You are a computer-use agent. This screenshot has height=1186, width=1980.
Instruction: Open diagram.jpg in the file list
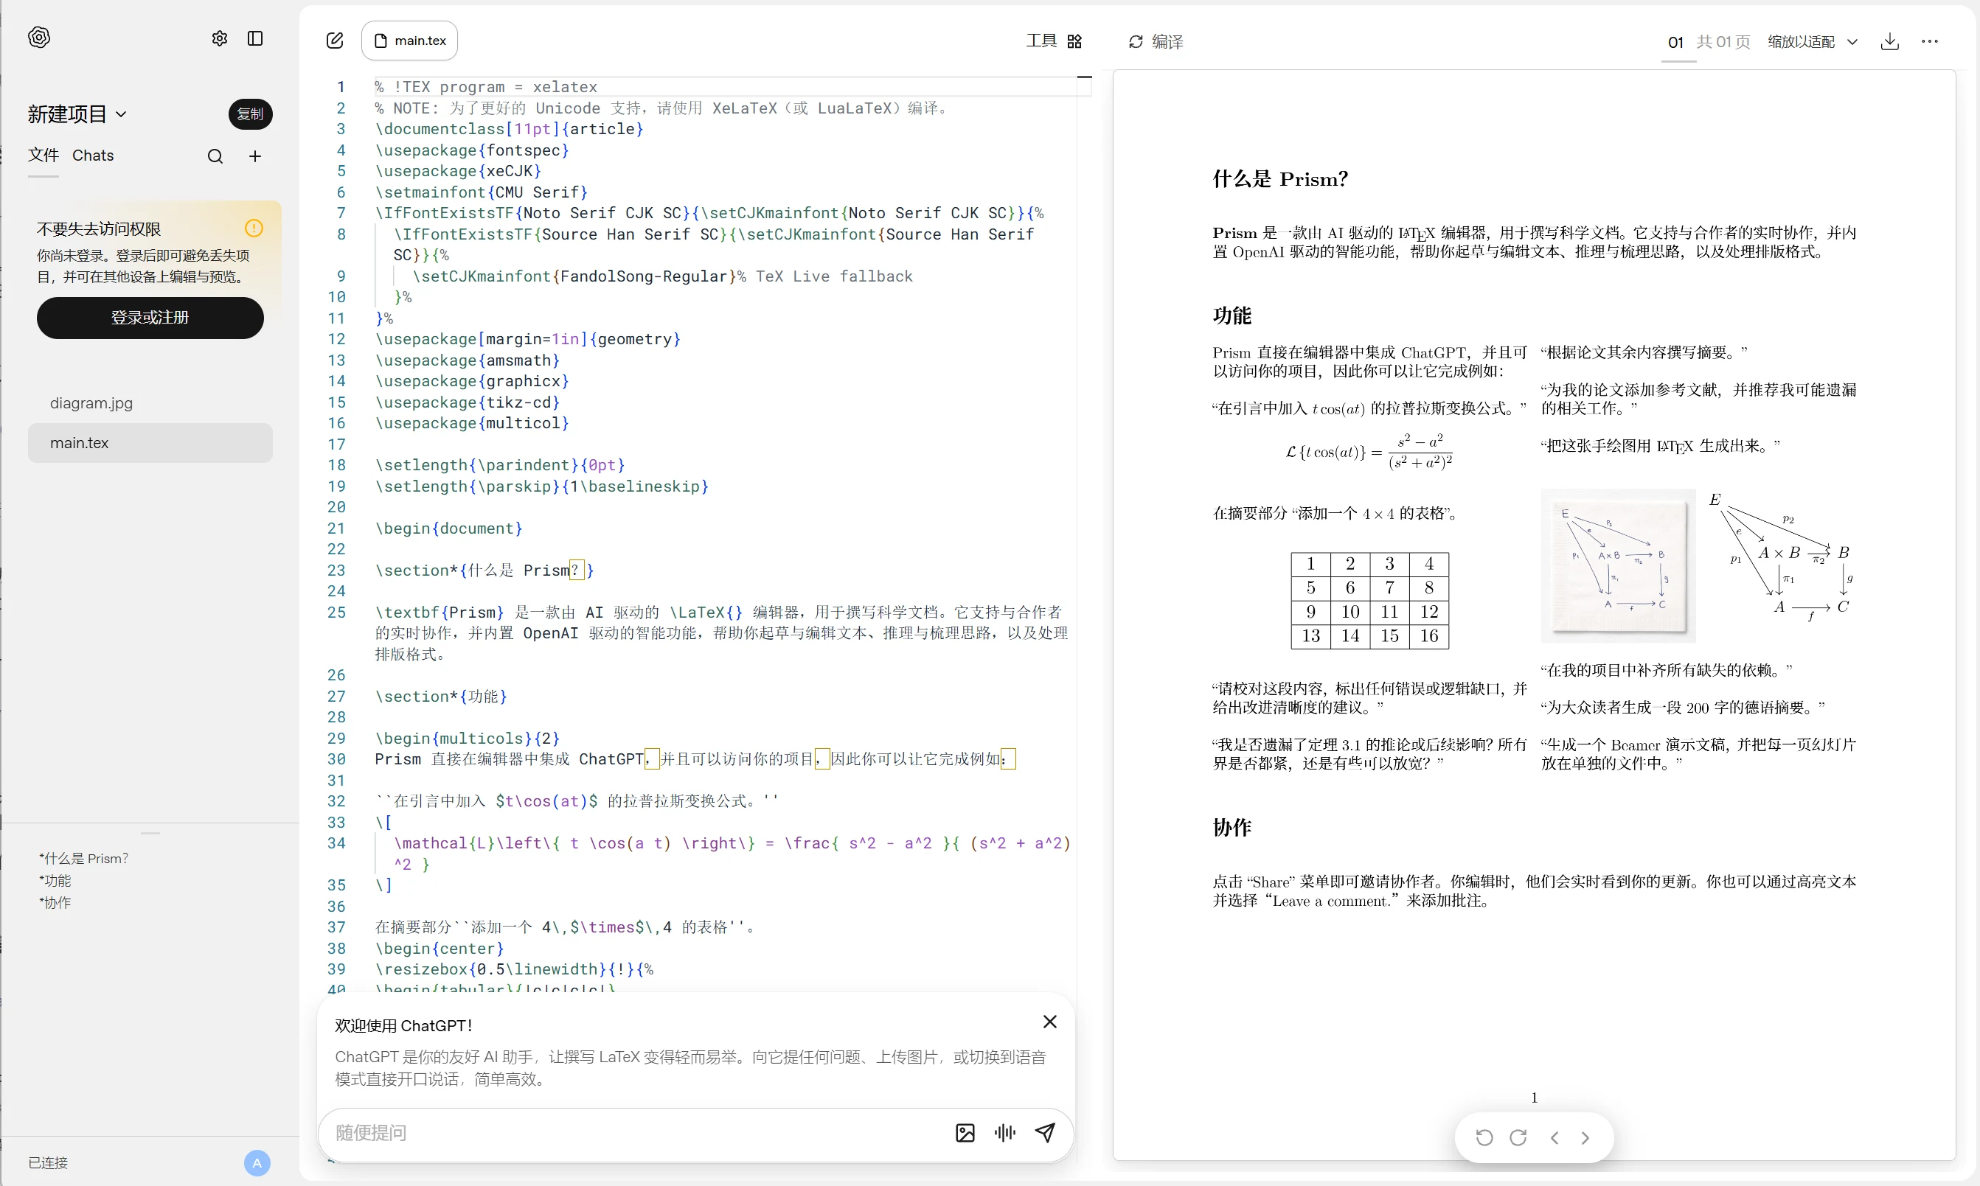91,402
